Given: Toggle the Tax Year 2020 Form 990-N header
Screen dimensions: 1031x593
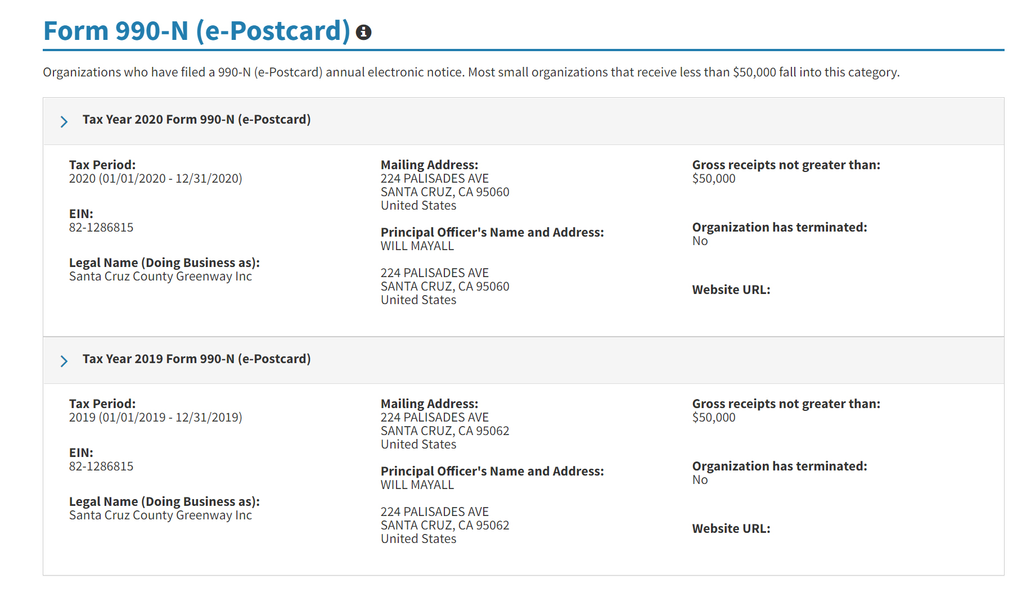Looking at the screenshot, I should (x=196, y=120).
